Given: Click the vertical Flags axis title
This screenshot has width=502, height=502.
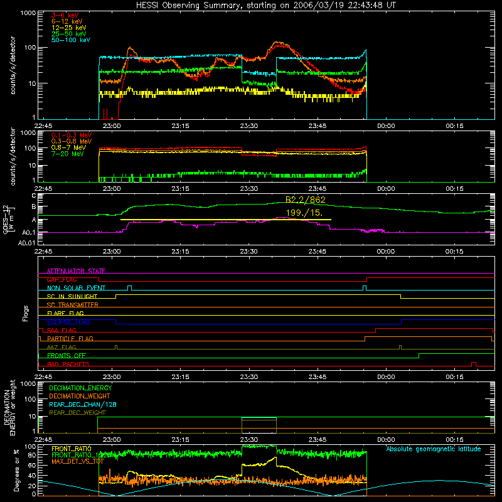Looking at the screenshot, I should click(25, 313).
